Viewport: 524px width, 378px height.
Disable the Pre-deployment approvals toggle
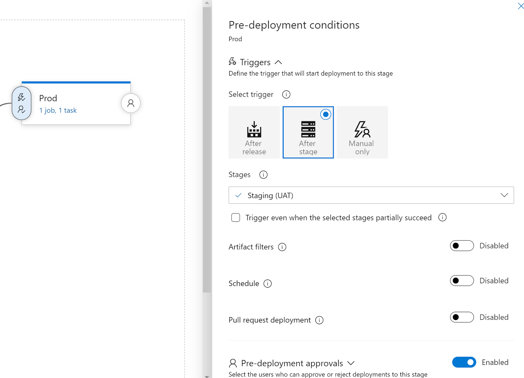pos(464,362)
